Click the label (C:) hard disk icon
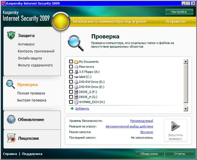The width and height of the screenshot is (197, 160). point(76,77)
